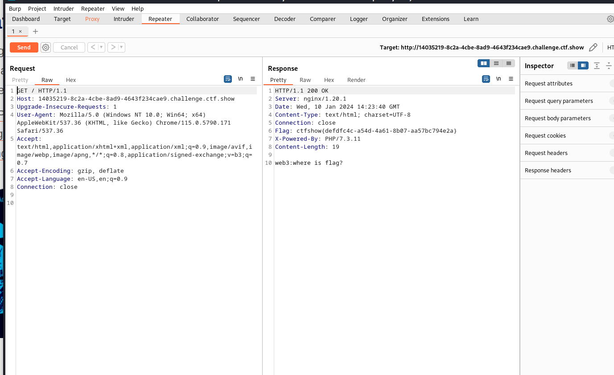
Task: Switch to the Organizer tab
Action: (395, 19)
